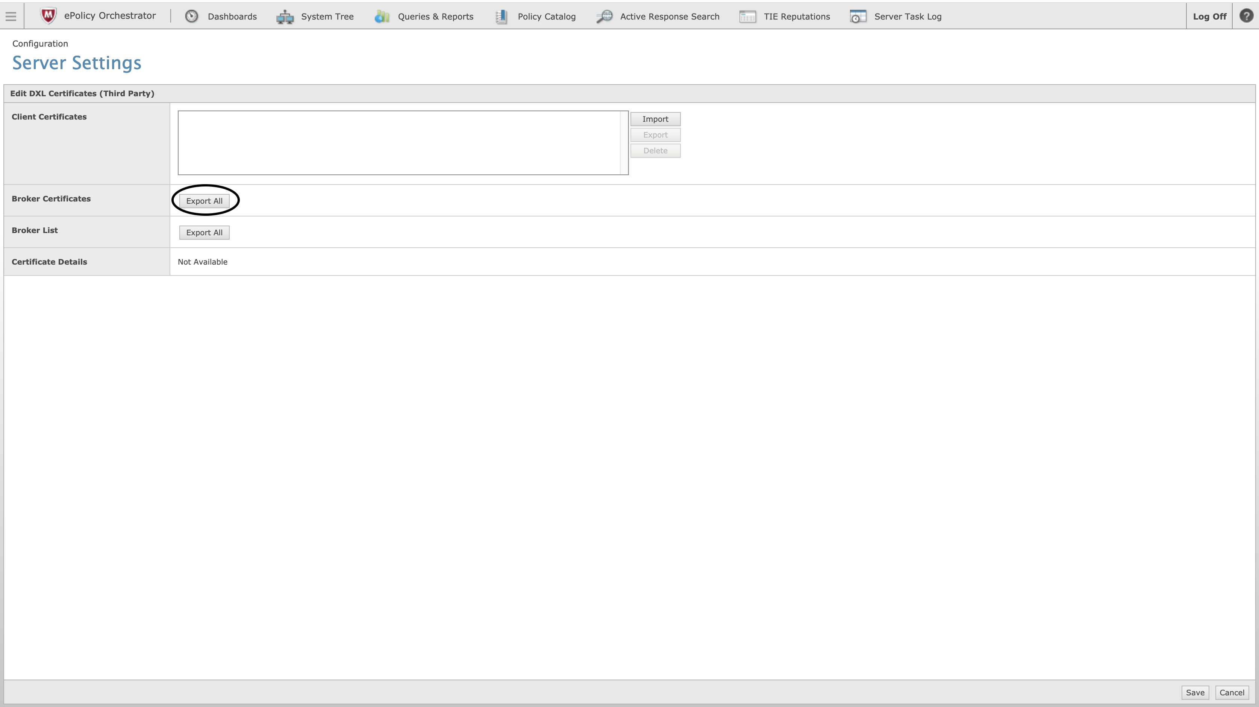Screen dimensions: 1259x707
Task: Click the System Tree network icon
Action: (285, 17)
